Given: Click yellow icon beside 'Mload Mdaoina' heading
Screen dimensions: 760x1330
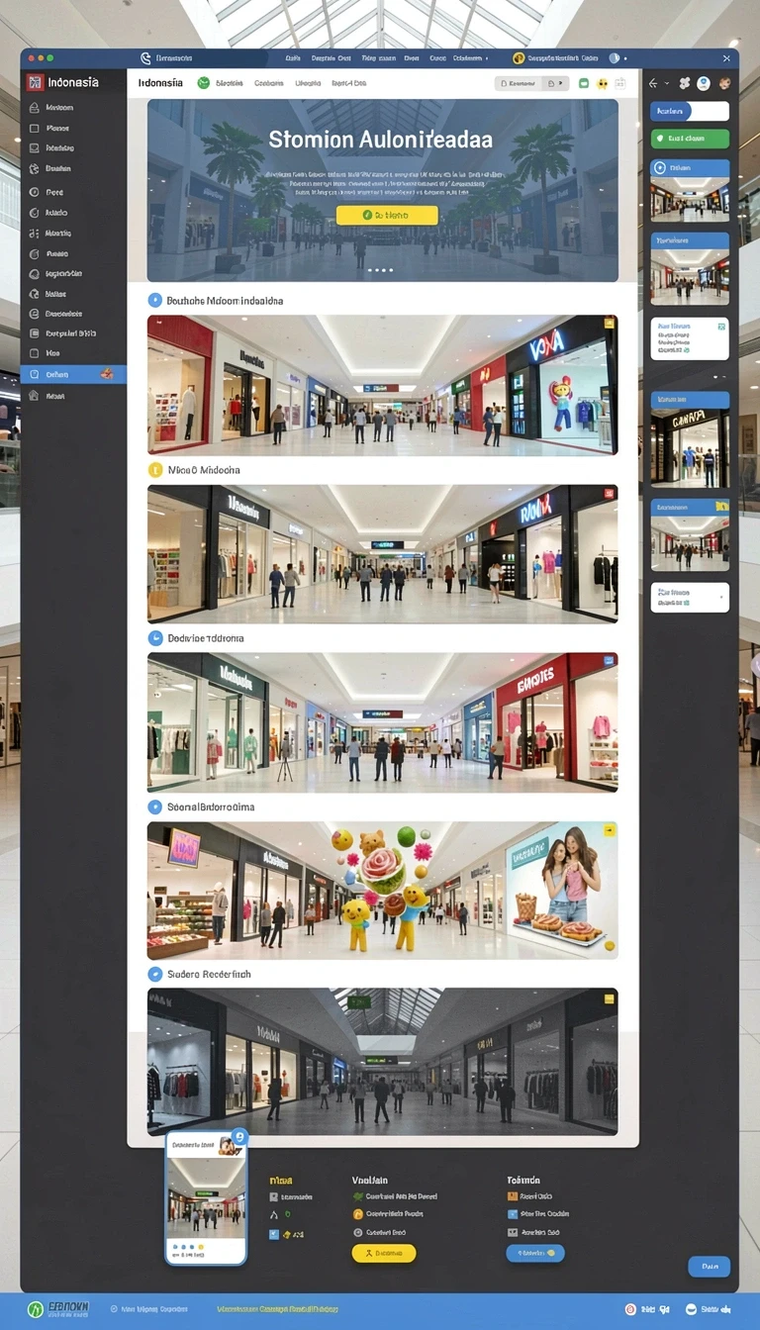Looking at the screenshot, I should 154,470.
